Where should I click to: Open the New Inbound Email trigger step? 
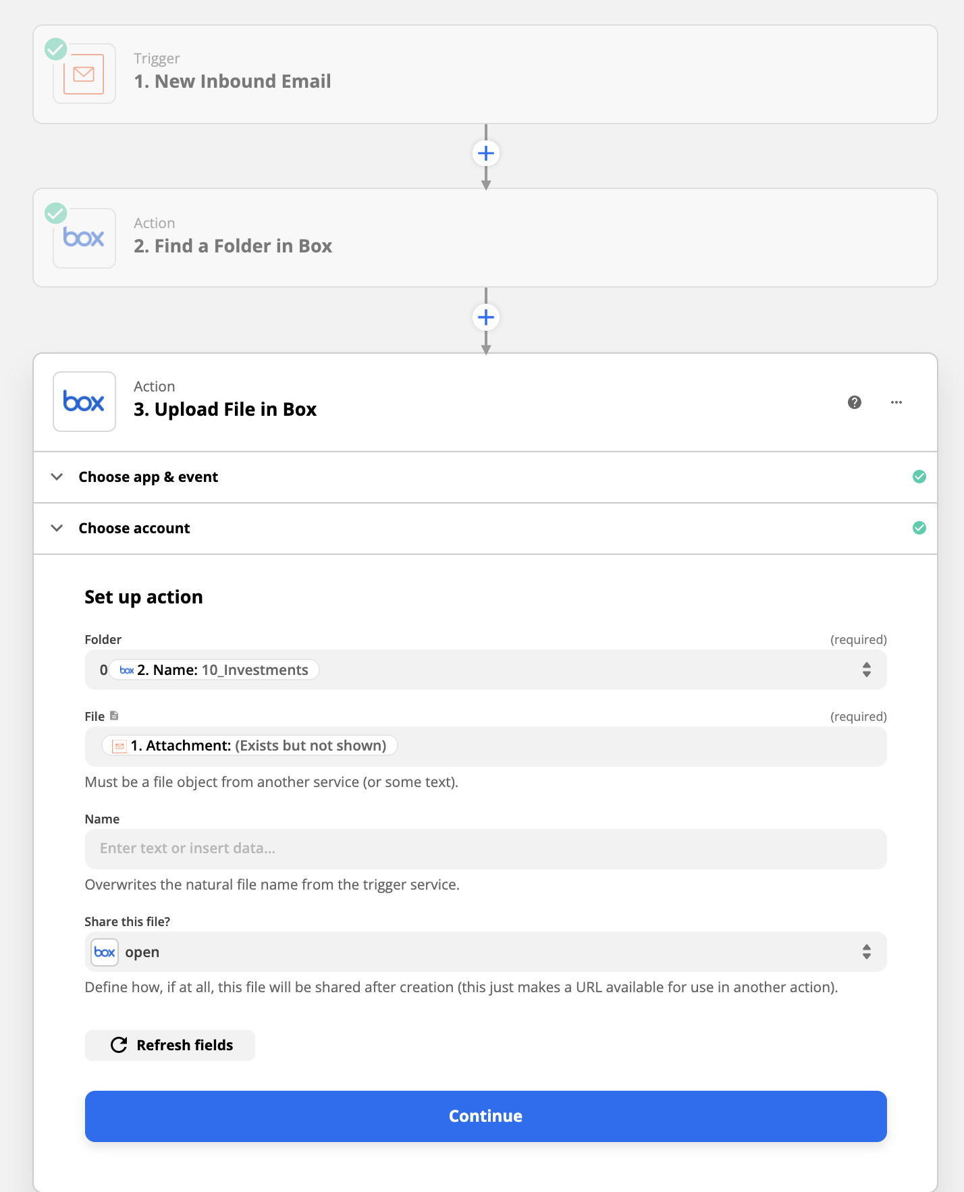coord(485,74)
